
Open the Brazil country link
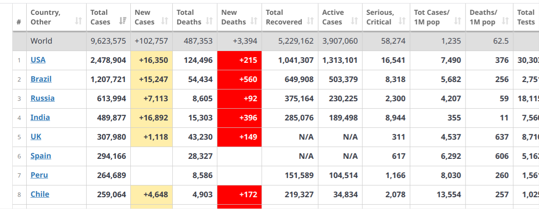pos(41,79)
